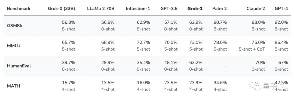Screen dimensions: 294x99
Task: Select Palm 2's 34.6% MATH score
Action: coord(220,82)
